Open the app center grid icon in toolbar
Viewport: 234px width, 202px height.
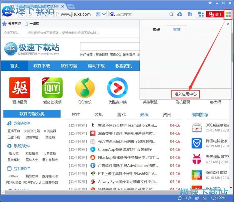(x=228, y=14)
